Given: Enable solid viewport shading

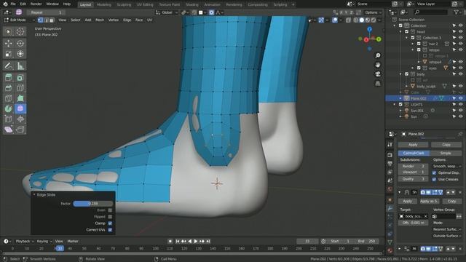Looking at the screenshot, I should [362, 20].
